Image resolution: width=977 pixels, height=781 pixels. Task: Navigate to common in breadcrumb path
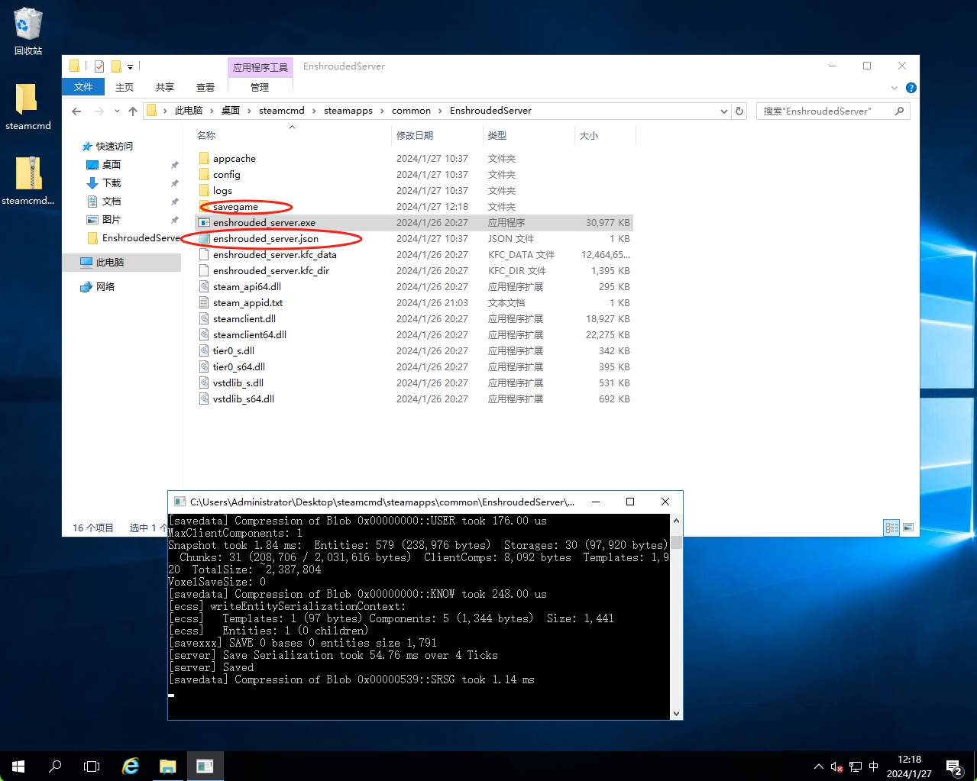click(x=411, y=111)
